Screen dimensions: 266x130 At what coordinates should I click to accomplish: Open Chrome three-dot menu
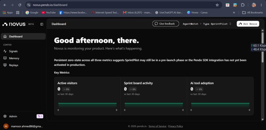261,5
